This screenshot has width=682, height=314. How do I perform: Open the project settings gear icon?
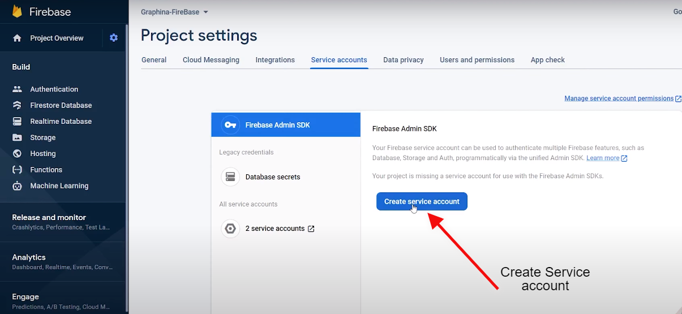(114, 38)
